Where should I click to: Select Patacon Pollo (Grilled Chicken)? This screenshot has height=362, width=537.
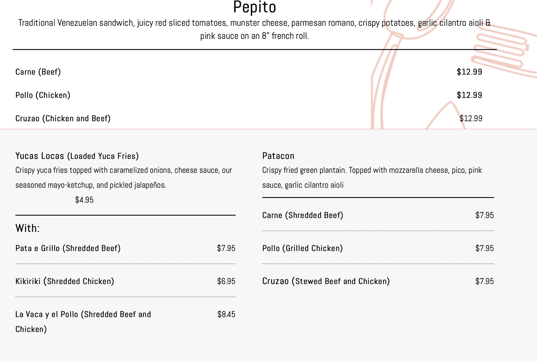(302, 248)
